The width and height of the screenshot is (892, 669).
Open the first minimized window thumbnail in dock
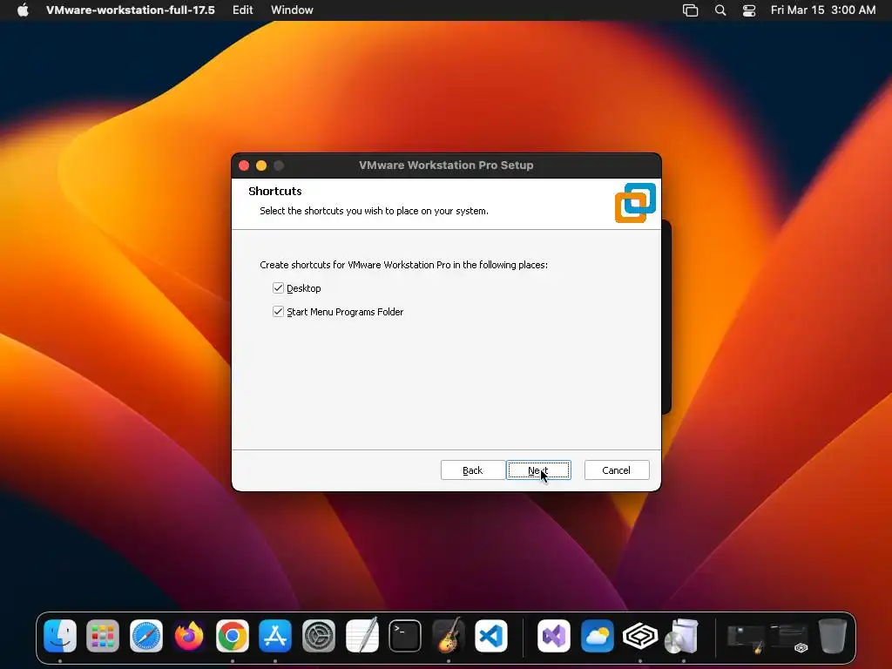tap(746, 639)
